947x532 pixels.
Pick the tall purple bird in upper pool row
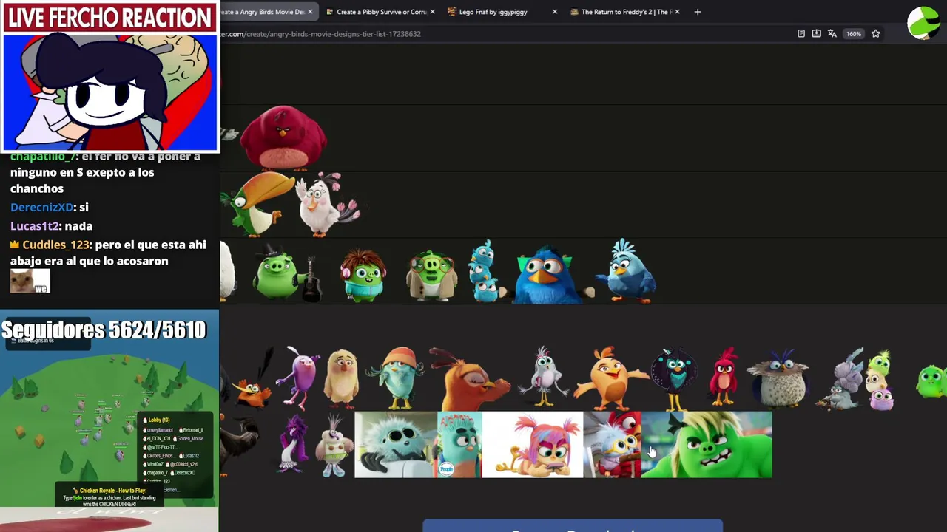pyautogui.click(x=300, y=377)
